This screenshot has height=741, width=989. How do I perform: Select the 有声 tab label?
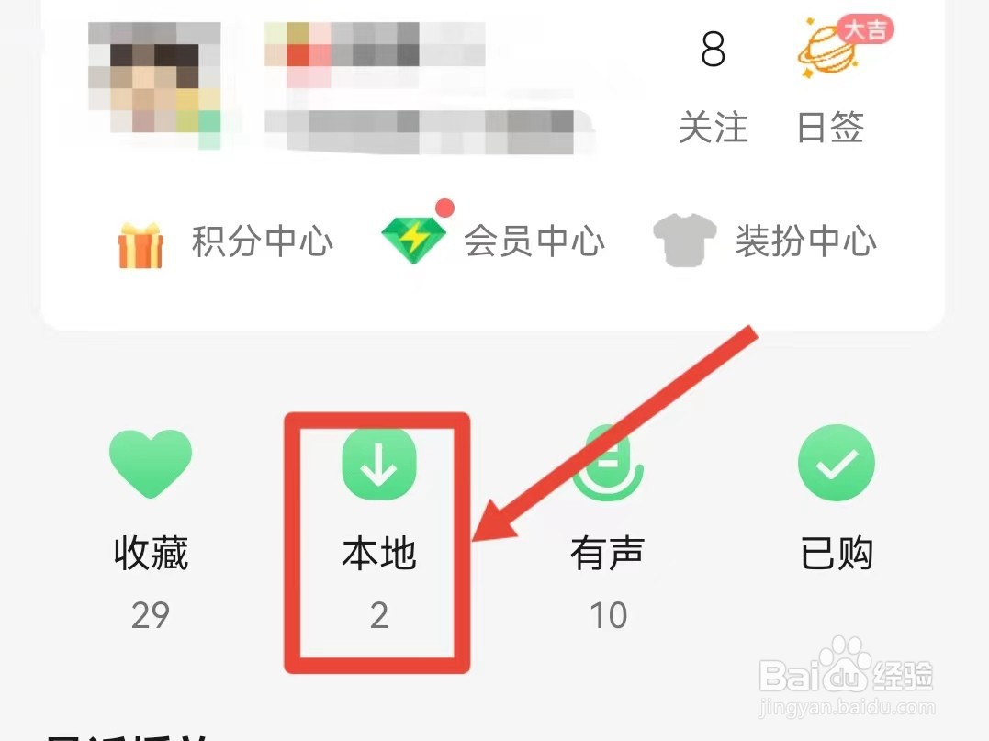[607, 553]
